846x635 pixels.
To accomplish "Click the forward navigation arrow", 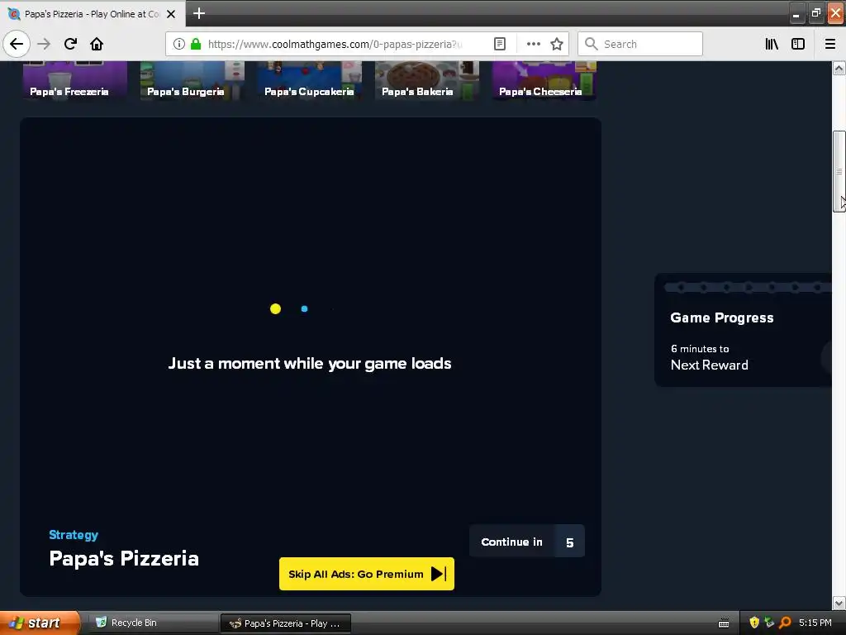I will [45, 44].
